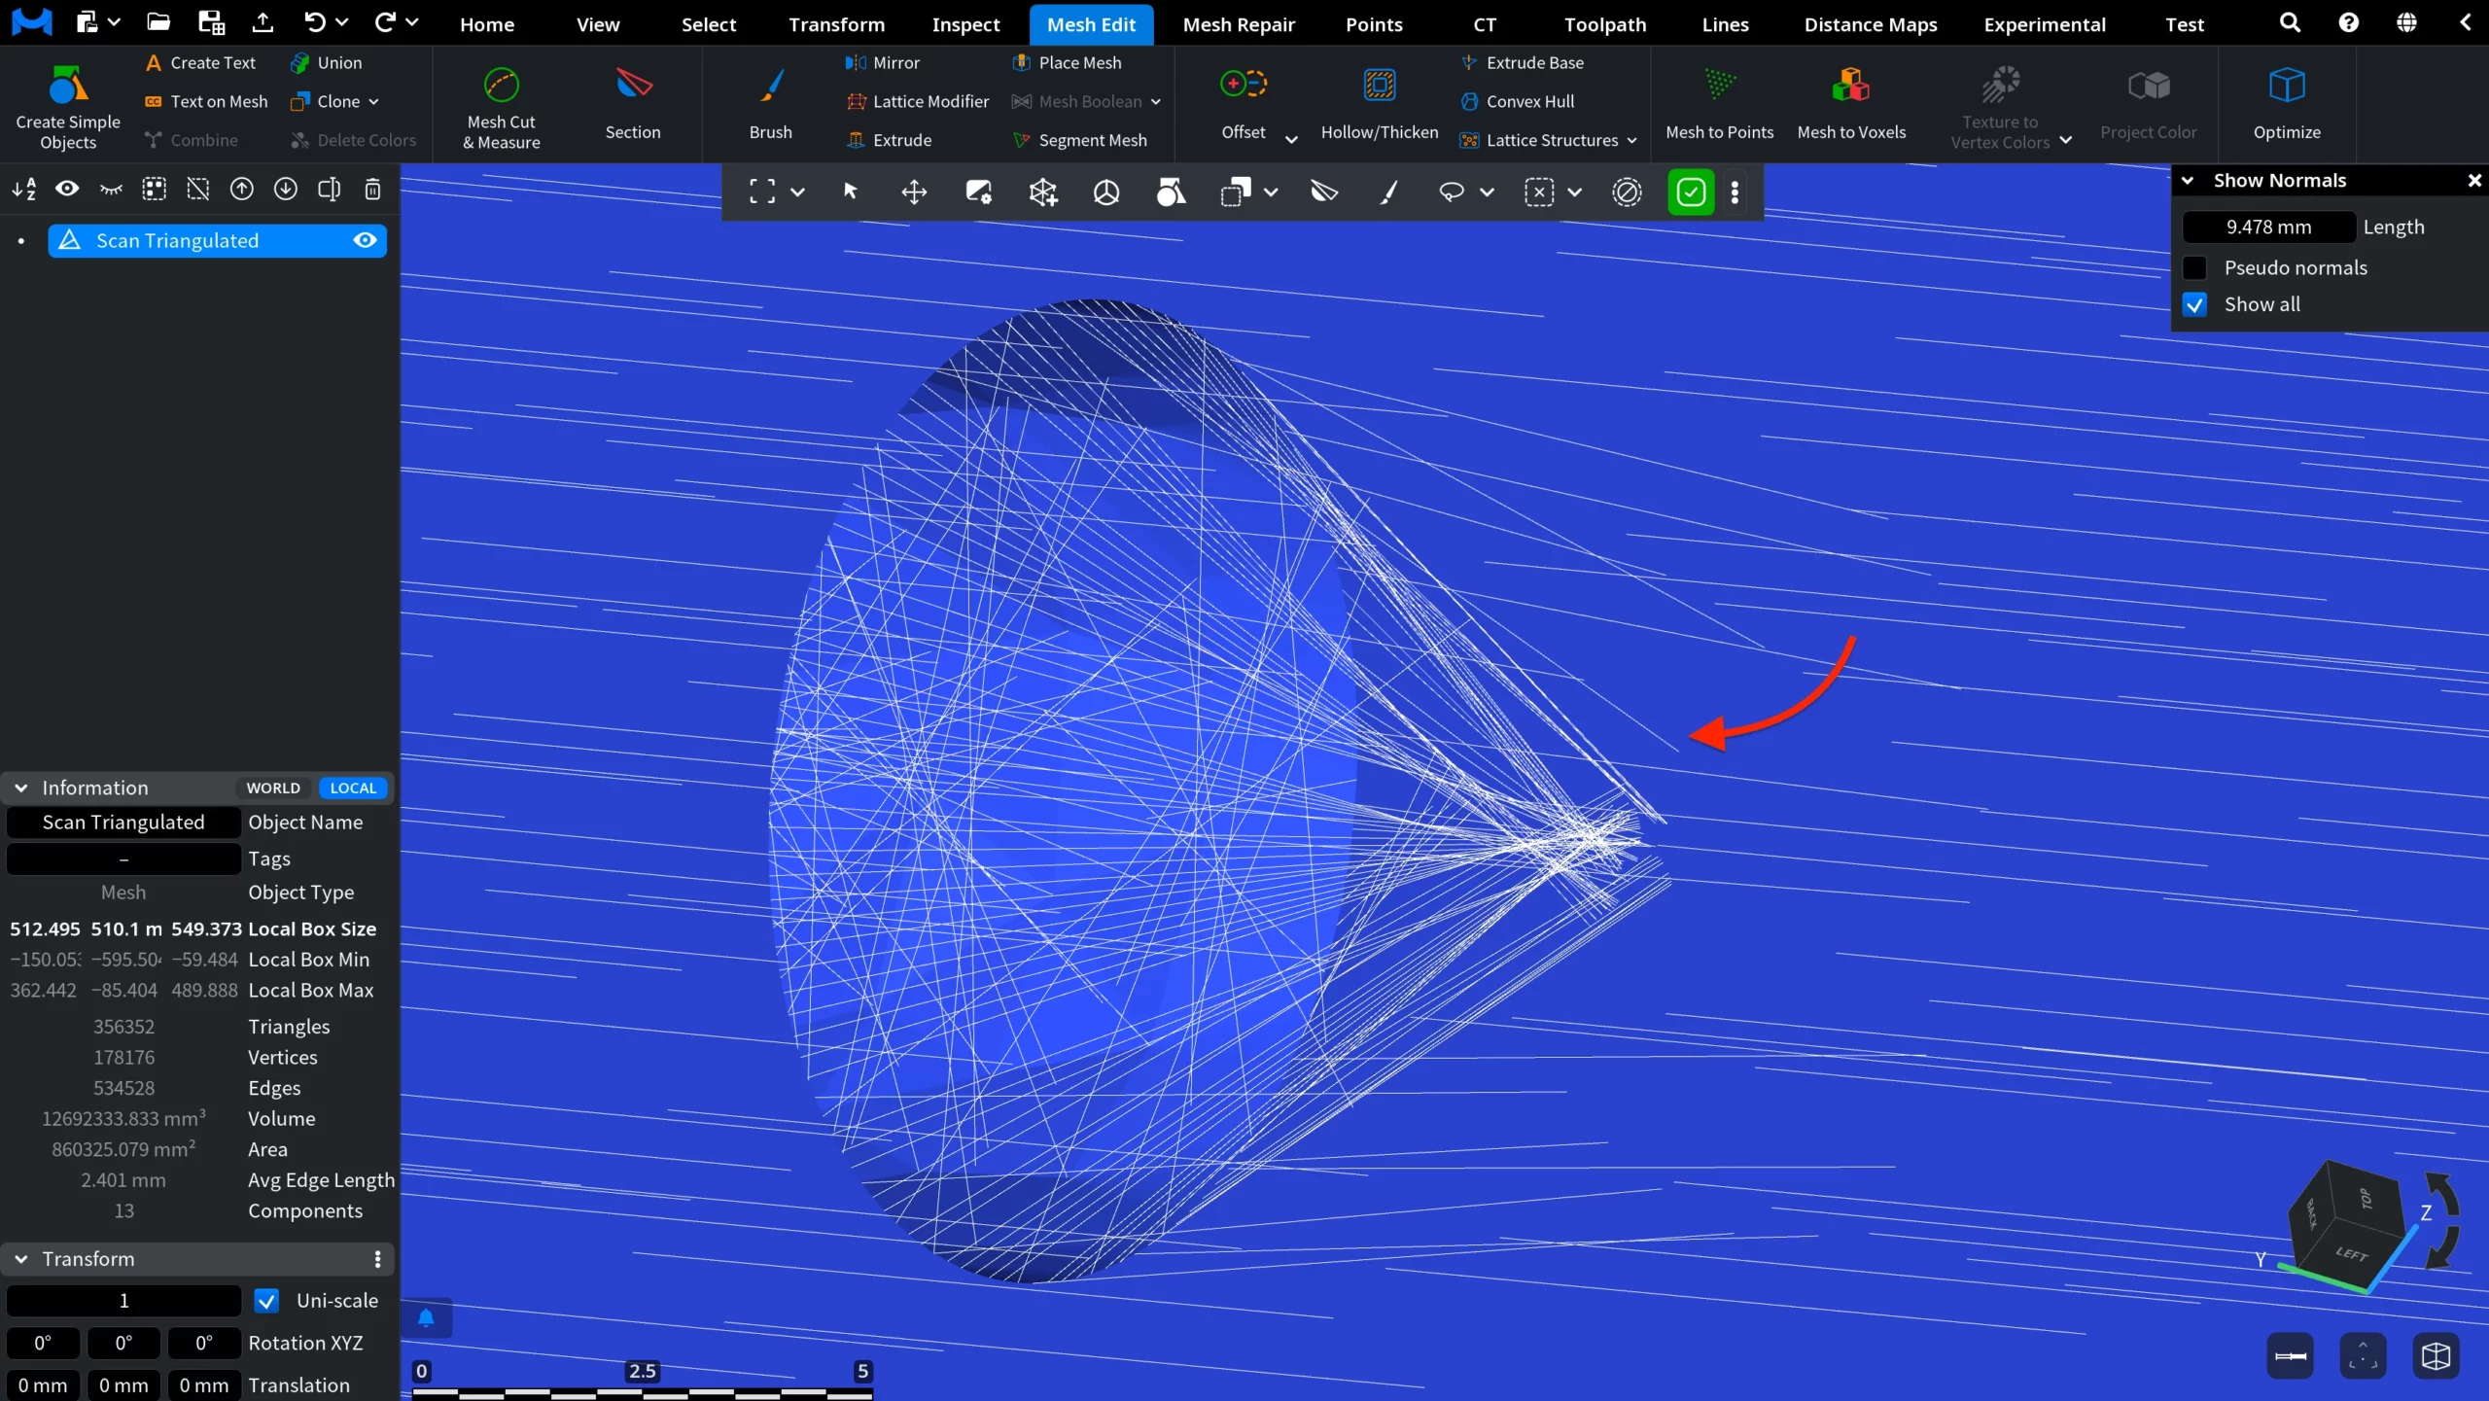Click the move up arrow icon in object list
Viewport: 2489px width, 1401px height.
click(241, 189)
